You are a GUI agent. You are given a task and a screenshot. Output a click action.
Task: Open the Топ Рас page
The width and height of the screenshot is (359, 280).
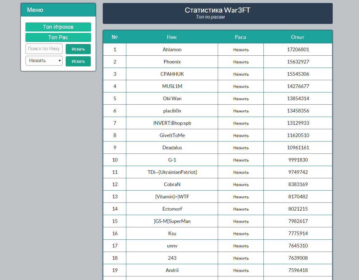[x=58, y=37]
